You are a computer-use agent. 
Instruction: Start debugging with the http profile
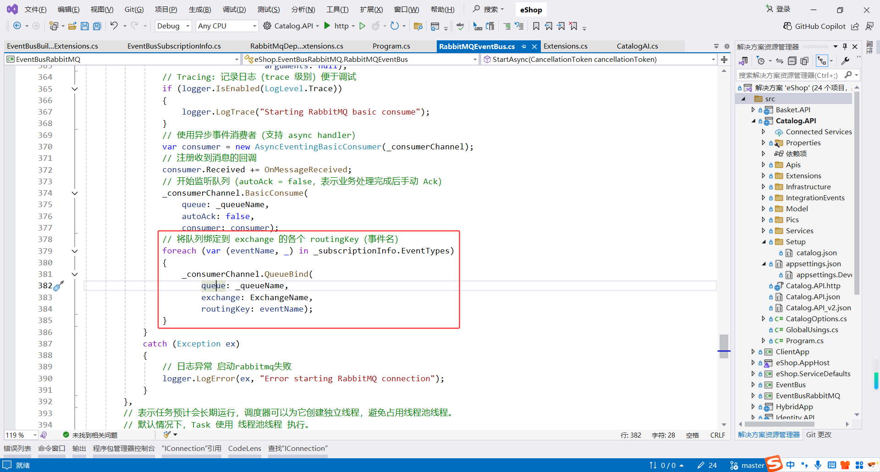(327, 26)
